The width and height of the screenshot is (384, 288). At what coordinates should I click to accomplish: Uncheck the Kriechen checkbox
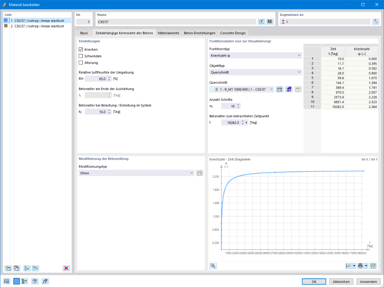pyautogui.click(x=81, y=49)
